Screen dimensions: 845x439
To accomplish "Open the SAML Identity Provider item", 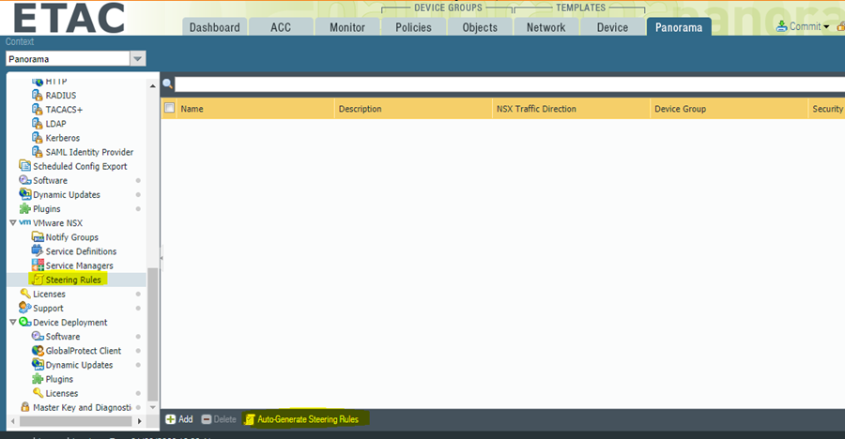I will pos(89,152).
